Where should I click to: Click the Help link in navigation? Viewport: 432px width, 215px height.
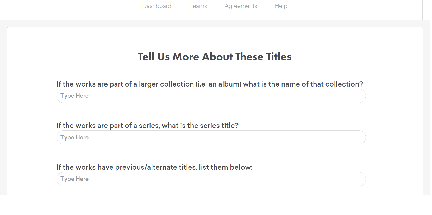281,6
